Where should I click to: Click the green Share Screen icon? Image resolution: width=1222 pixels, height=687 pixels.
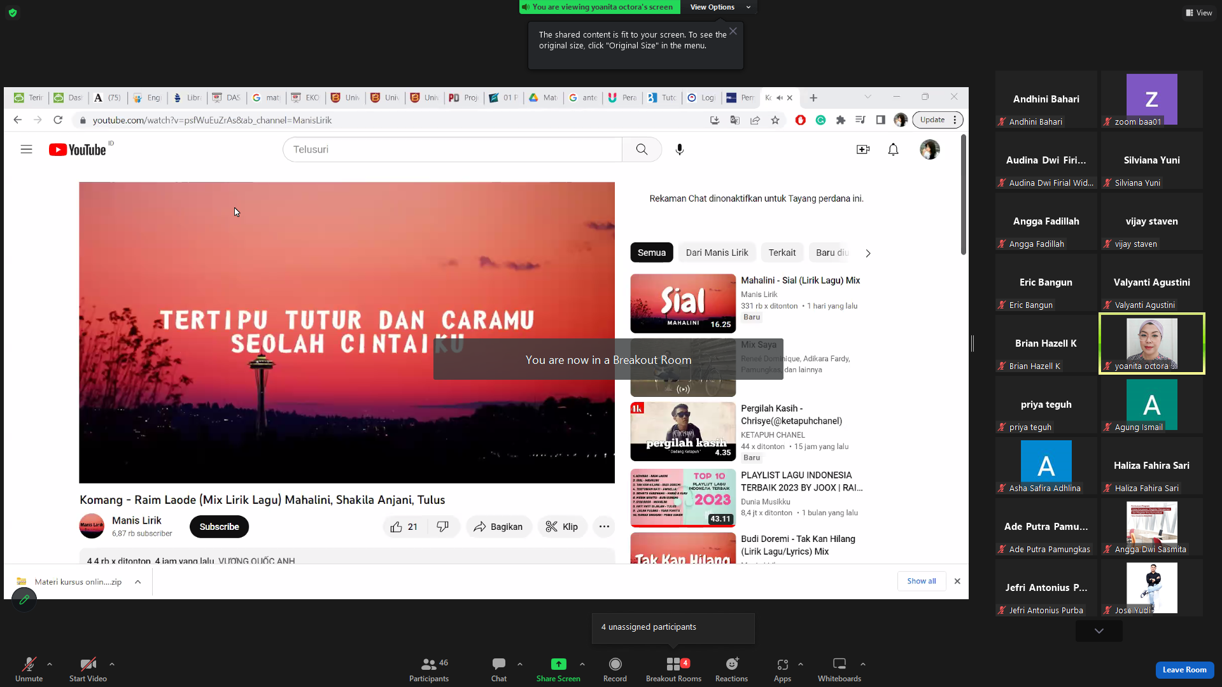click(558, 664)
